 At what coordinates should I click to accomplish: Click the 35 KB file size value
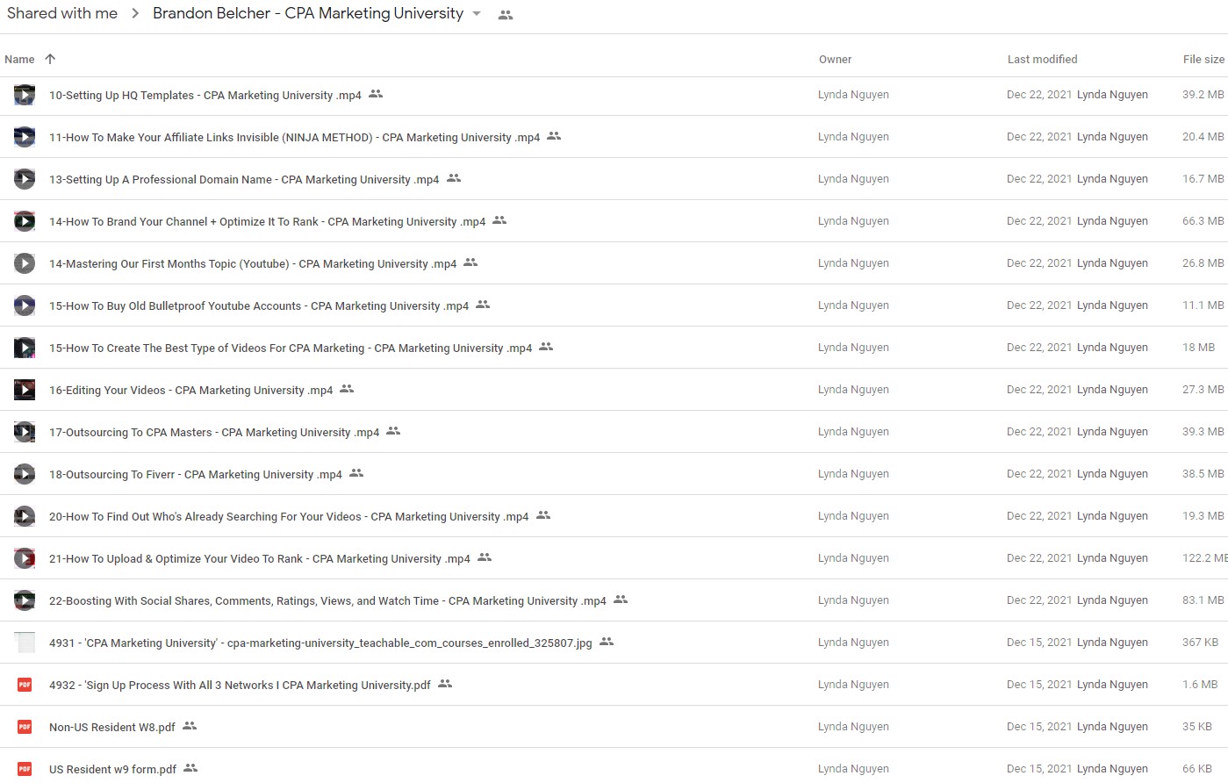pos(1197,727)
